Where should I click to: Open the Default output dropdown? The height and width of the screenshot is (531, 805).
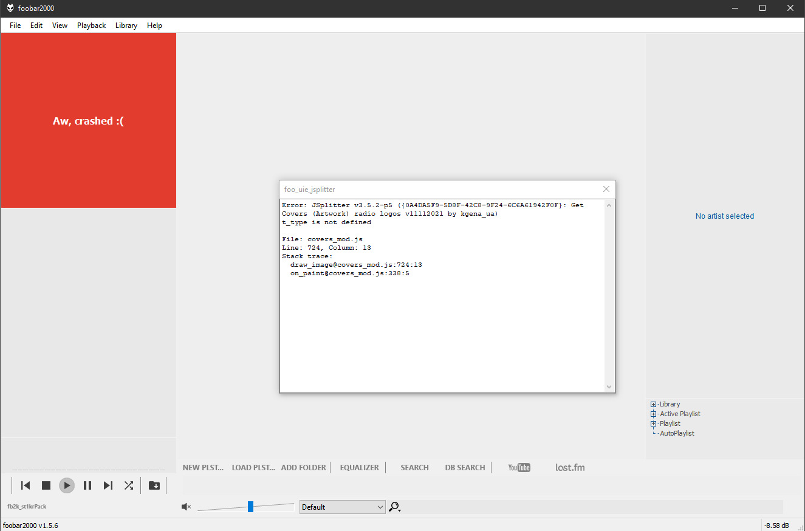(x=343, y=507)
